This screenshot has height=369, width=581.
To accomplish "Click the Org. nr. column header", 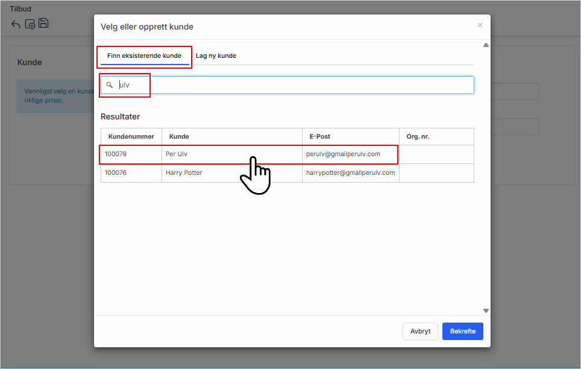I will tap(418, 137).
